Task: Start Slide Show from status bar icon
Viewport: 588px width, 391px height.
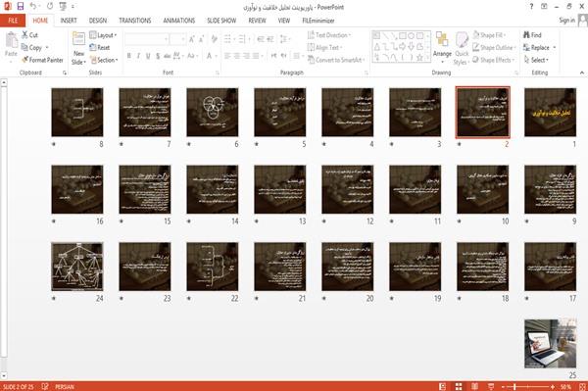Action: (x=491, y=386)
